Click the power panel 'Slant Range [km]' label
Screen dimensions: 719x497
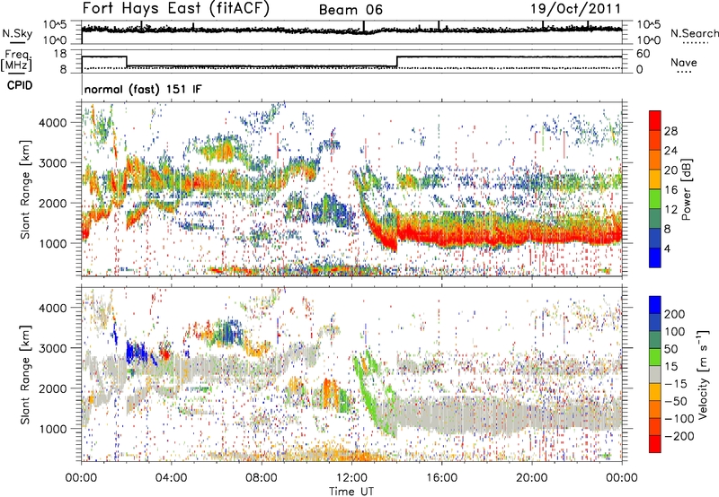coord(25,189)
